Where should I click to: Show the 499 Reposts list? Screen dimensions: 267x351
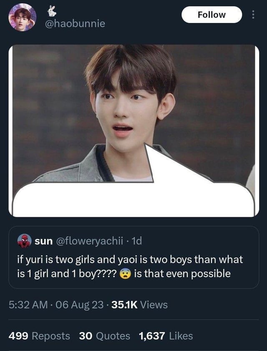39,336
